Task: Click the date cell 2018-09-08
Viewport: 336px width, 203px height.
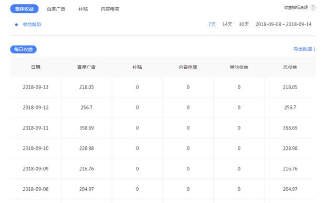Action: point(36,189)
